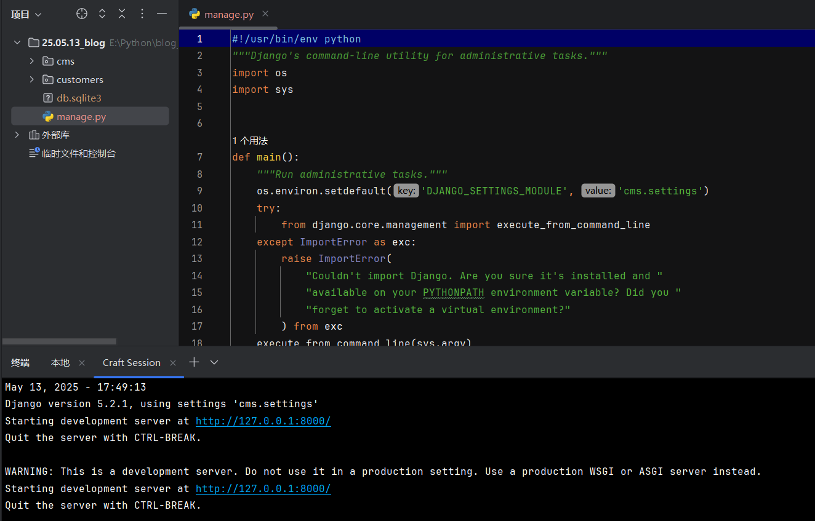
Task: Open the project panel options menu (three dots)
Action: [x=142, y=14]
